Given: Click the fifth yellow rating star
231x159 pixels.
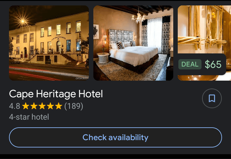Looking at the screenshot, I should 59,106.
